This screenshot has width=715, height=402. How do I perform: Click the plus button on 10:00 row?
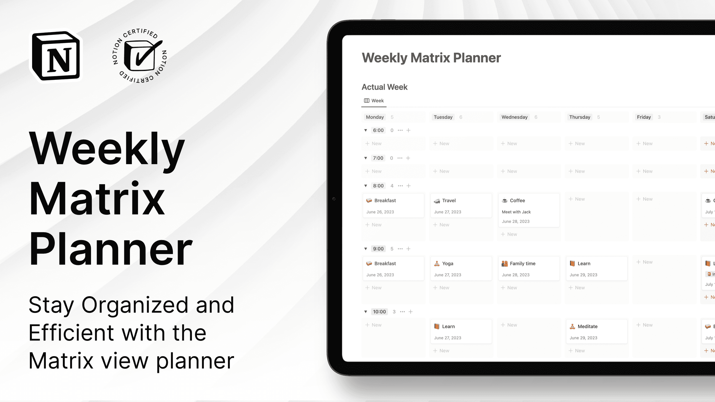click(x=411, y=311)
